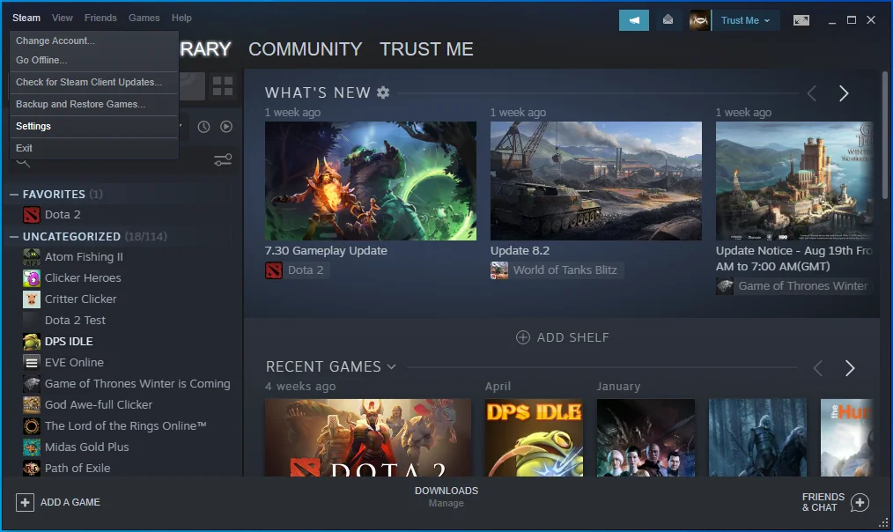The image size is (893, 532).
Task: Open the View menu
Action: coord(62,18)
